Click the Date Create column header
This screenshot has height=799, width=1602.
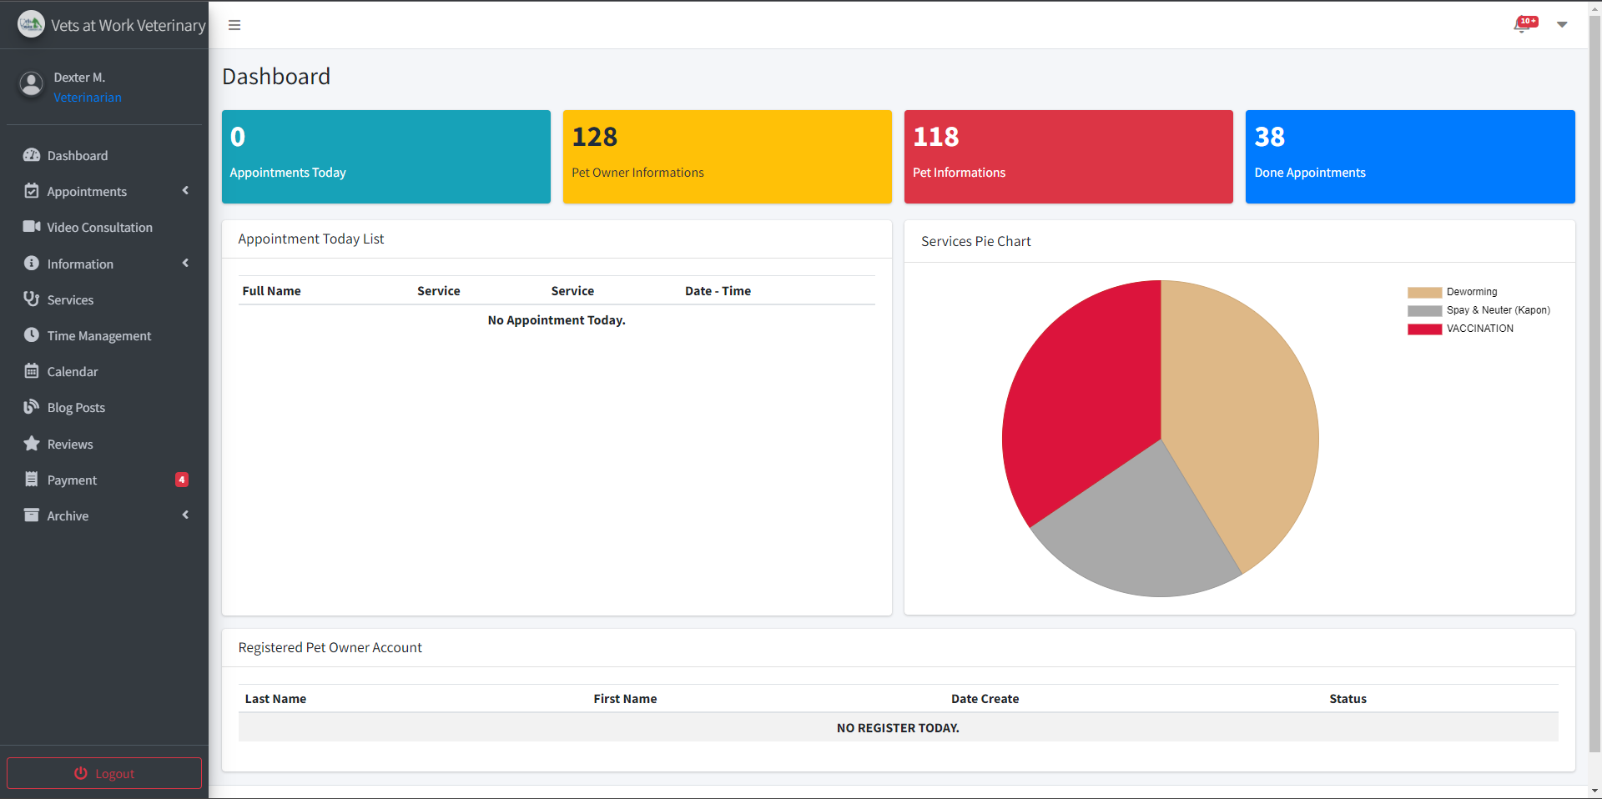(x=985, y=699)
